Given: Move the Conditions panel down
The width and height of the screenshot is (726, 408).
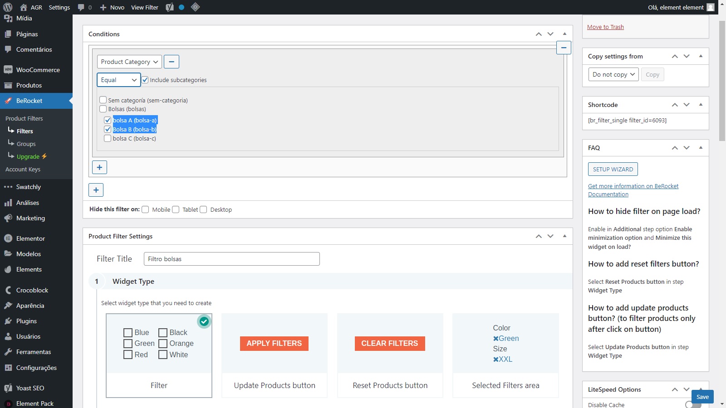Looking at the screenshot, I should coord(550,34).
